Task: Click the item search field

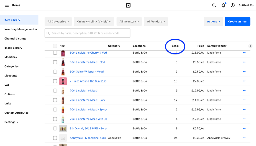Action: pyautogui.click(x=87, y=33)
